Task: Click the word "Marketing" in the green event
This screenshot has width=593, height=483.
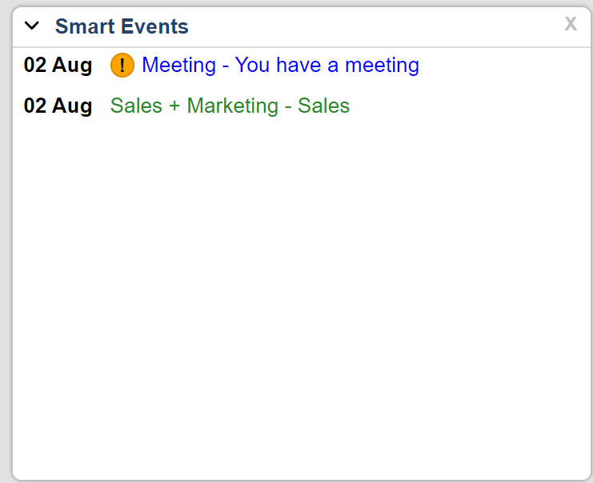Action: click(233, 106)
